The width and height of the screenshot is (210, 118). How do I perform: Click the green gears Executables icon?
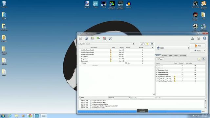[98, 38]
